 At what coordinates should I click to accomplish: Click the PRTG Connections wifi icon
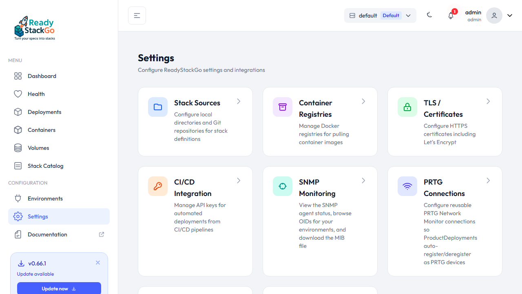point(407,186)
